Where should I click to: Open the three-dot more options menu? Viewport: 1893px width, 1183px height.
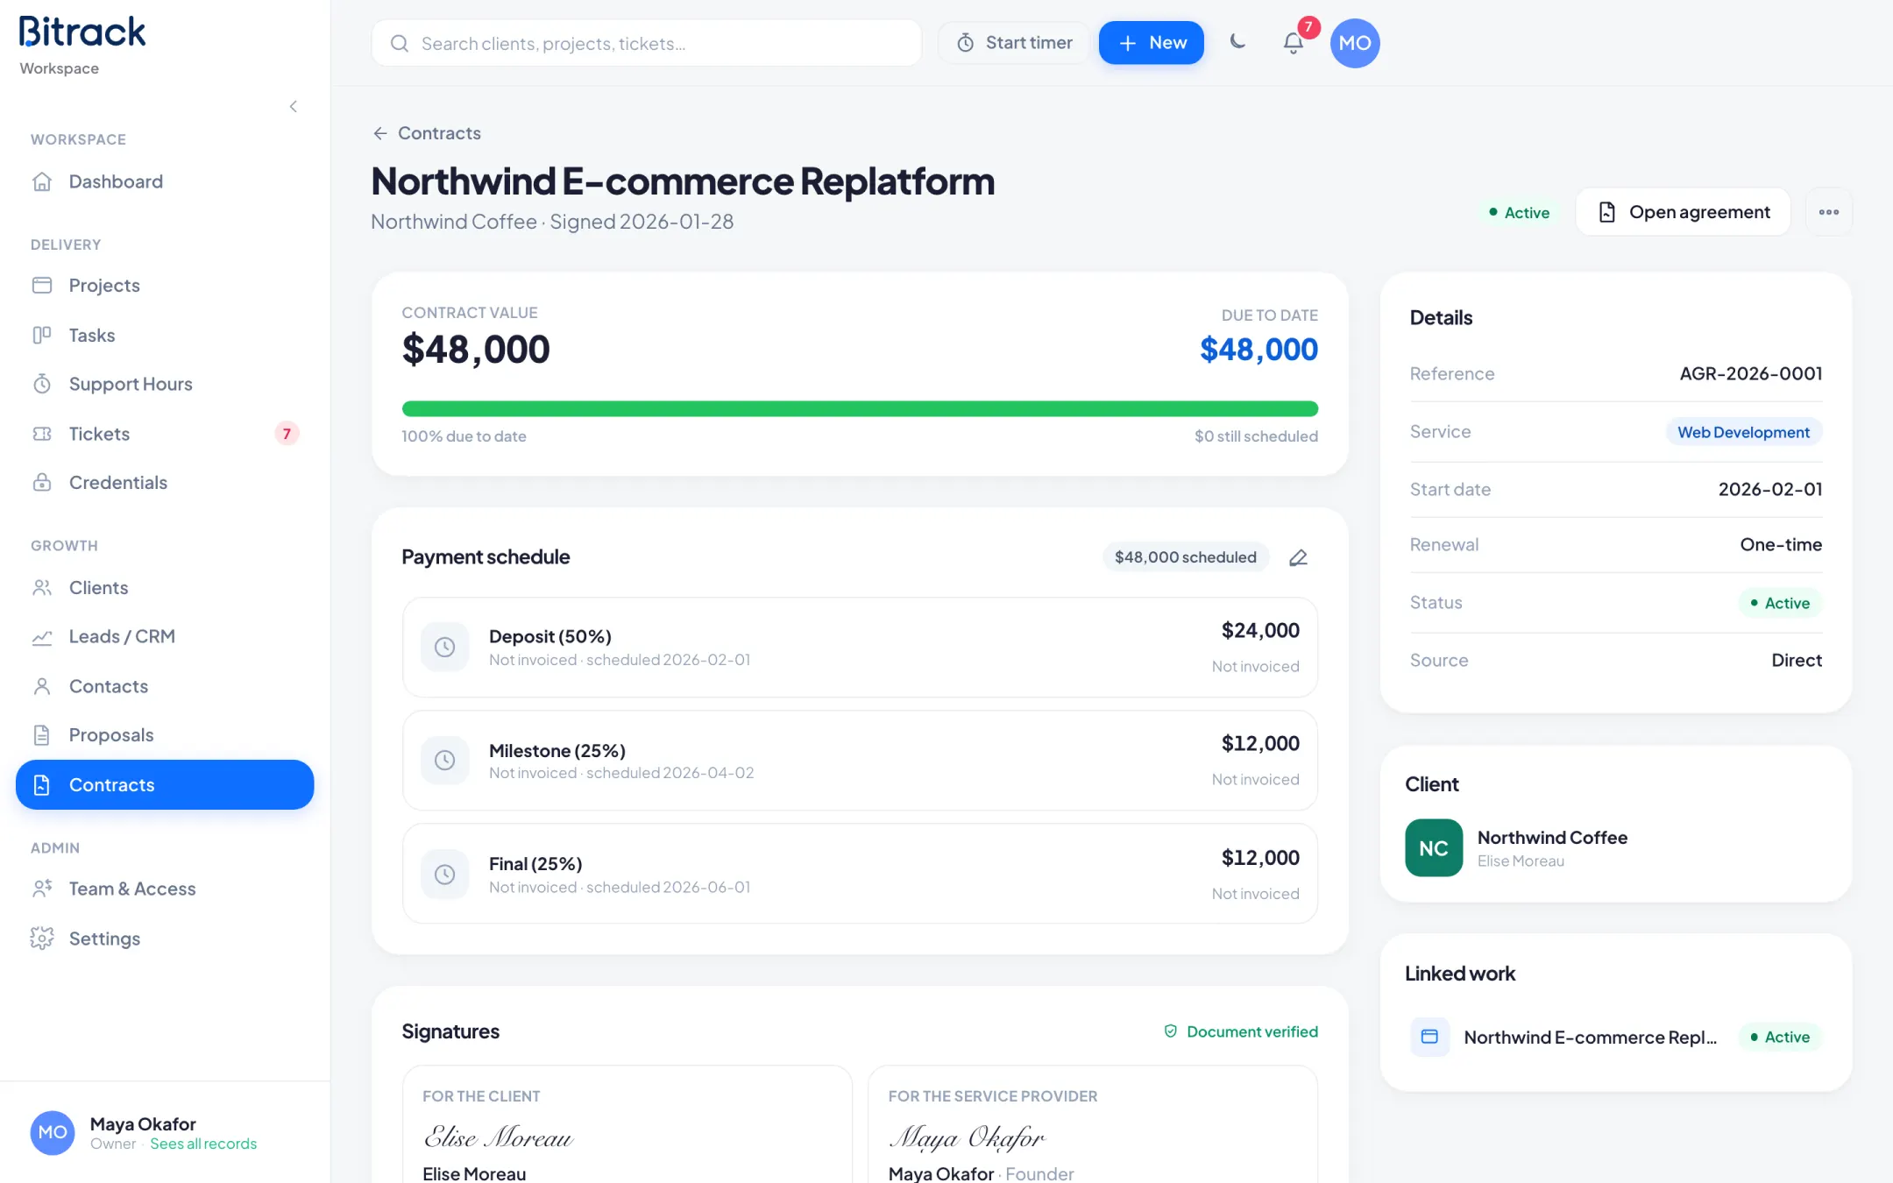(1828, 212)
